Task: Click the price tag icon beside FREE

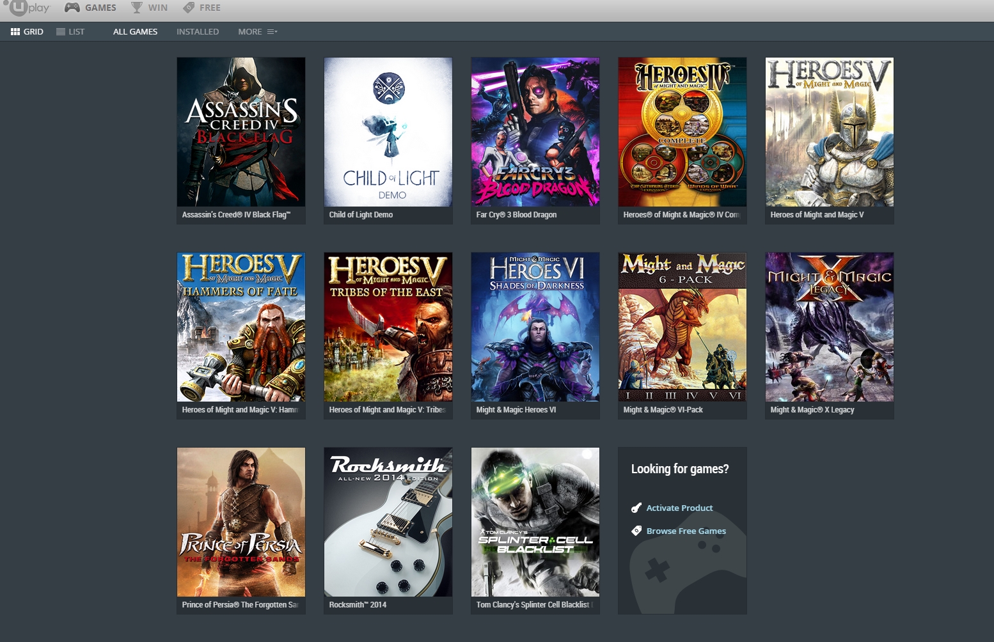Action: [x=189, y=8]
